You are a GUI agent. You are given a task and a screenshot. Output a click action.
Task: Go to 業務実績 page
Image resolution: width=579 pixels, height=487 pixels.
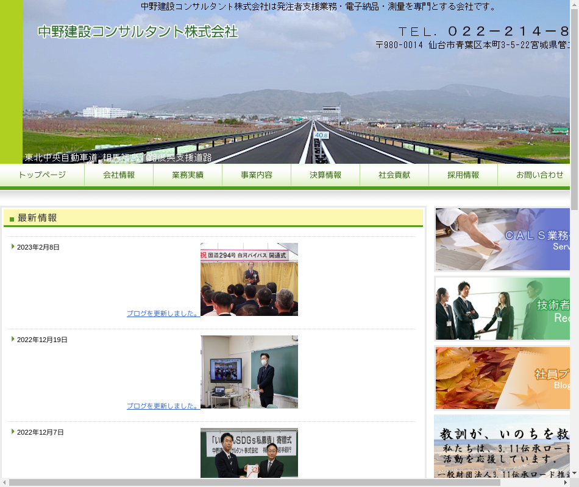(188, 175)
